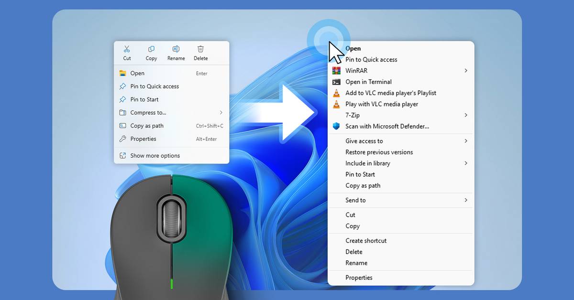Click Add to VLC media player's Playlist
The width and height of the screenshot is (574, 300).
(x=391, y=93)
